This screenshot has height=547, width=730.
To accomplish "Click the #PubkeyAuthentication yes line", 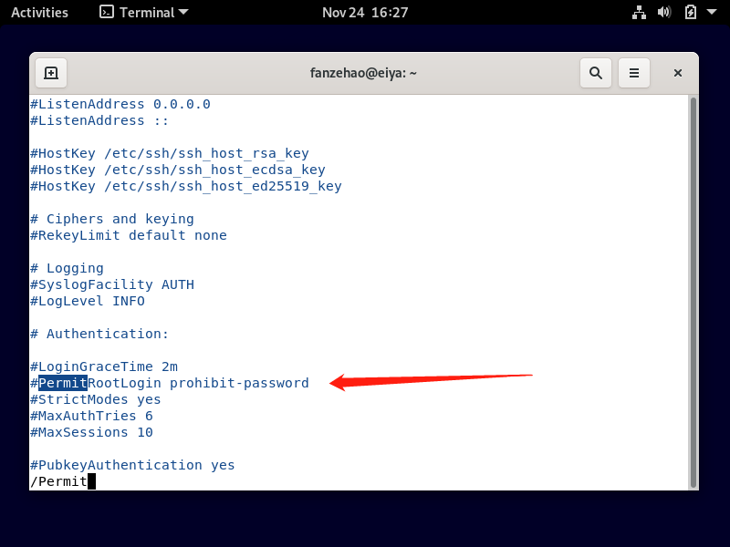I will coord(132,465).
